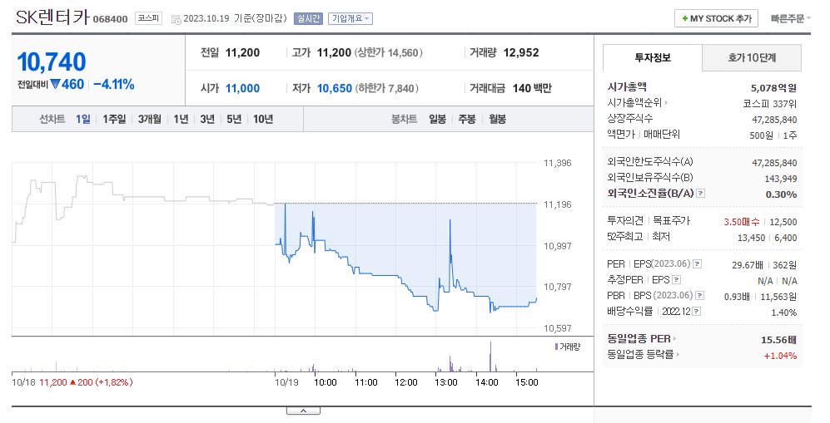Open help icon next to PER EPS(2023.06)
The image size is (830, 423).
(x=698, y=263)
